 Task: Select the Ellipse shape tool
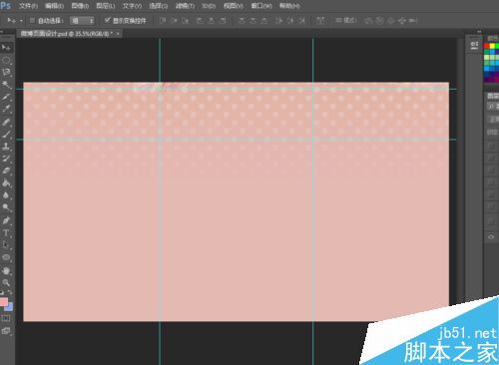[x=6, y=257]
